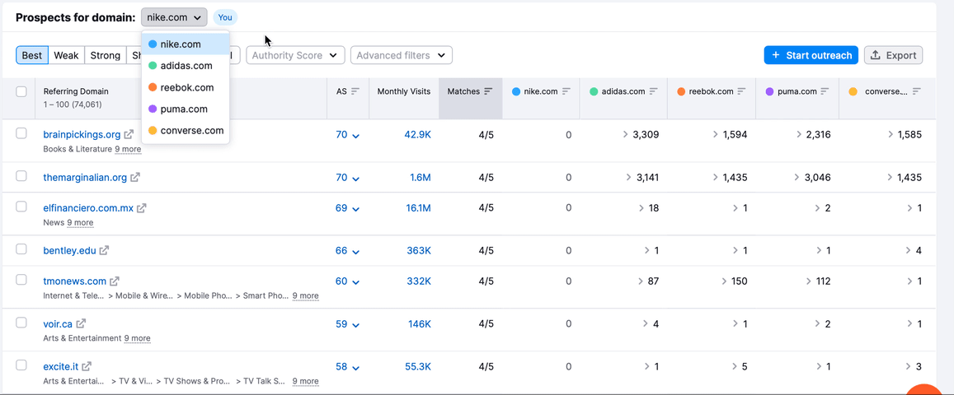Check the brainpickings.org row checkbox

click(21, 133)
